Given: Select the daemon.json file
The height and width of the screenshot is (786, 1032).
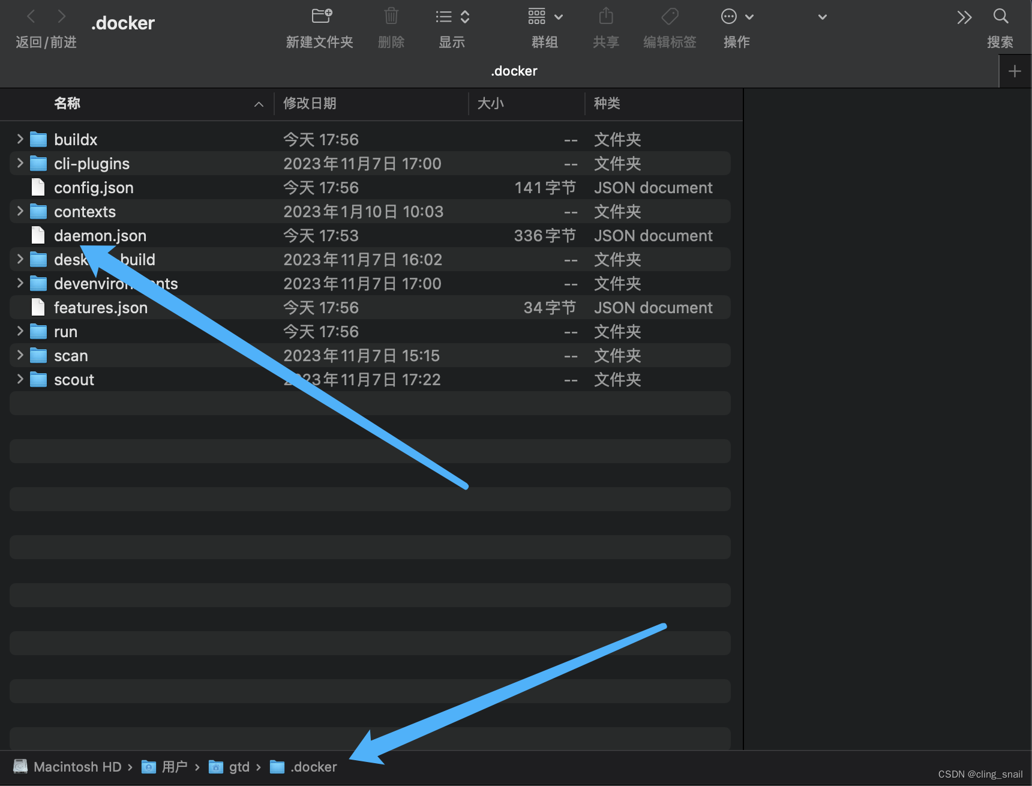Looking at the screenshot, I should [100, 235].
